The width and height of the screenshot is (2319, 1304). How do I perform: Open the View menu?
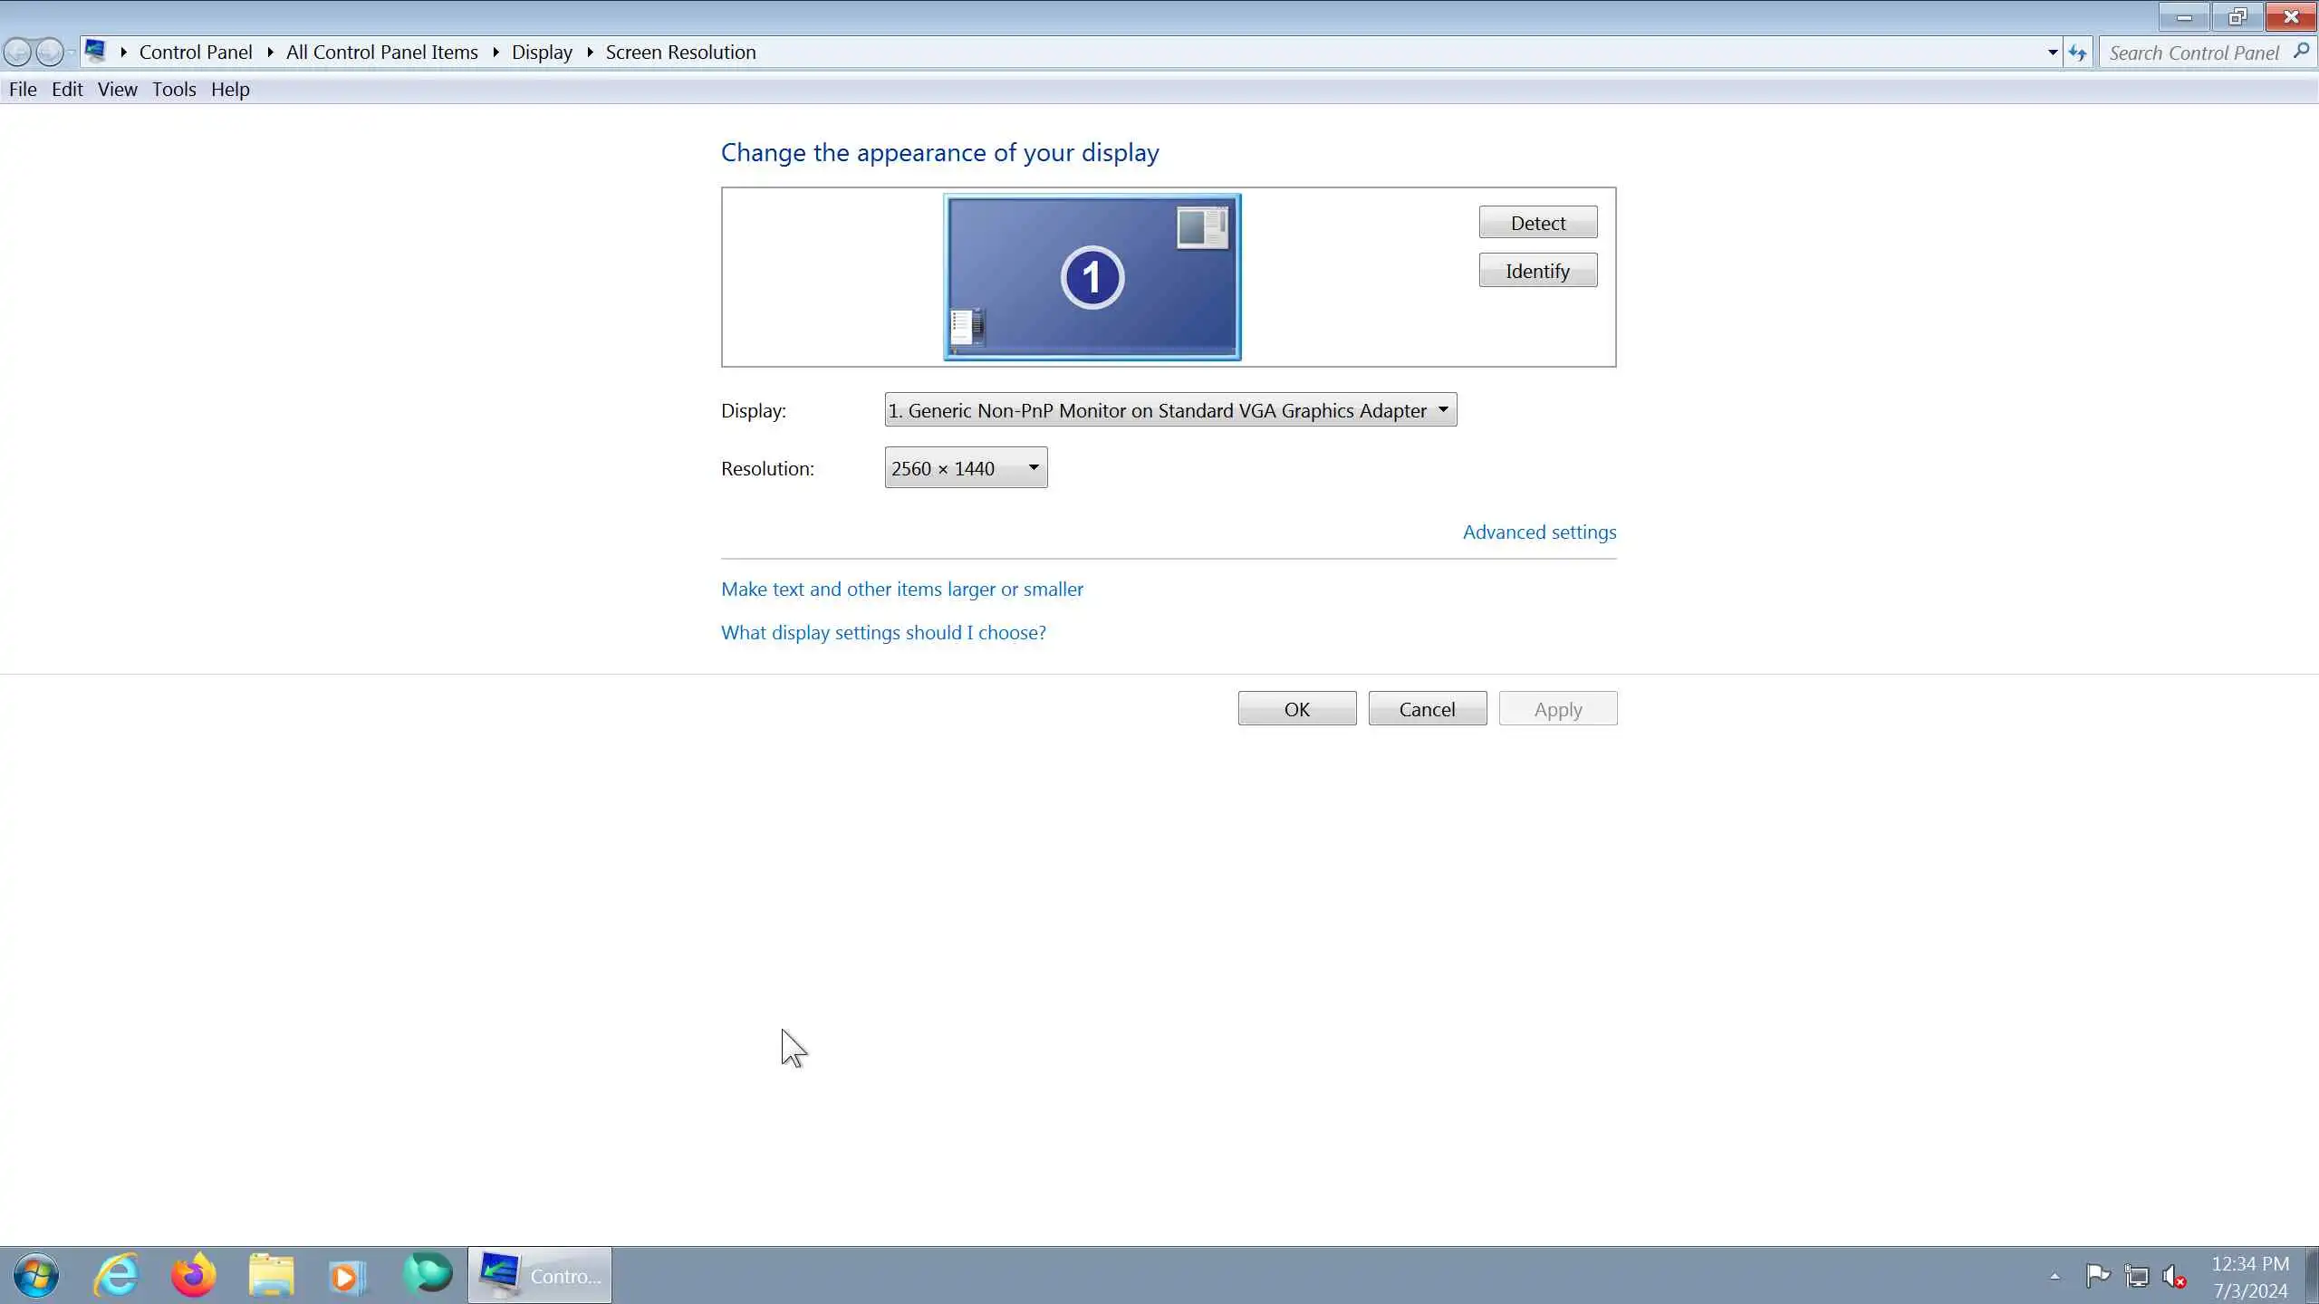point(117,90)
